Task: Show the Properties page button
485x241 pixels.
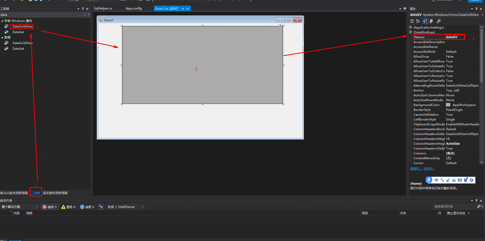Action: pos(425,21)
